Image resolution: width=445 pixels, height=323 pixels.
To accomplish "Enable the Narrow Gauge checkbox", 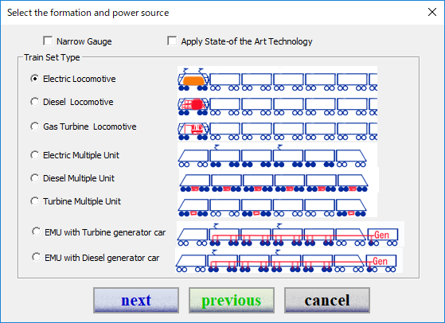I will [x=48, y=41].
